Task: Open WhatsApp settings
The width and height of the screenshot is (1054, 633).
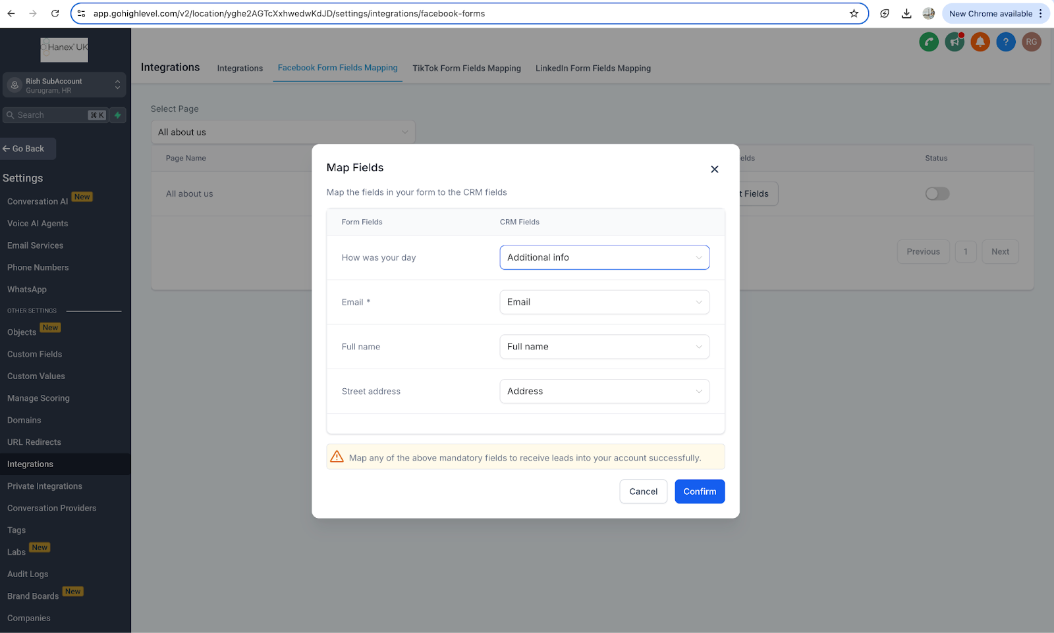Action: (x=27, y=290)
